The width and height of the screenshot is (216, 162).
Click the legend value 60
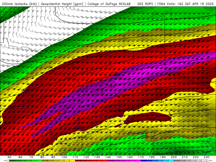[21, 157]
